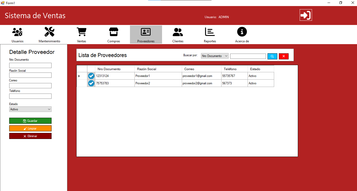Open the Usuarios module icon

[x=17, y=32]
